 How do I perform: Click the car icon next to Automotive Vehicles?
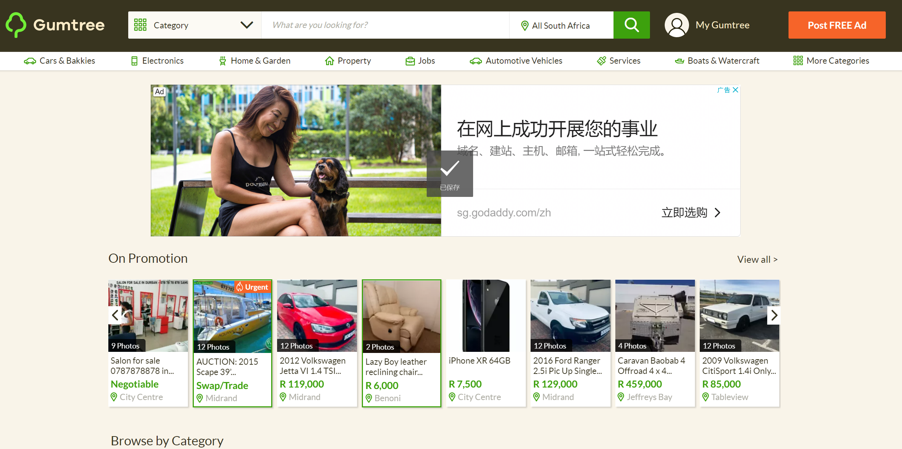pyautogui.click(x=476, y=61)
